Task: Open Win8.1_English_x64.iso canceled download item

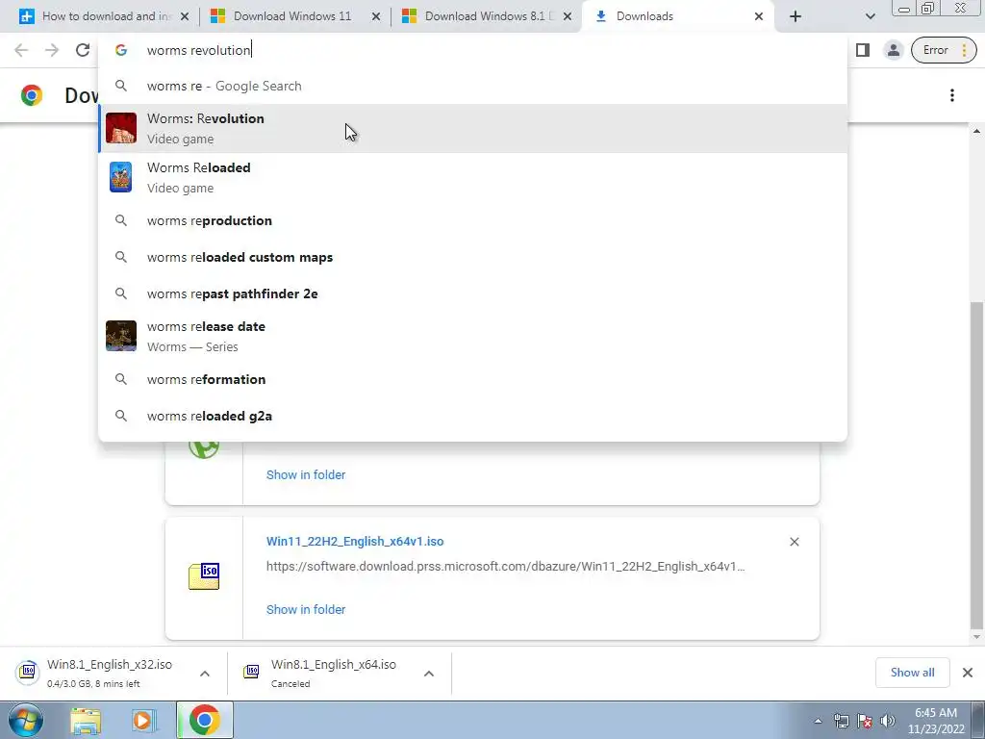Action: [327, 673]
